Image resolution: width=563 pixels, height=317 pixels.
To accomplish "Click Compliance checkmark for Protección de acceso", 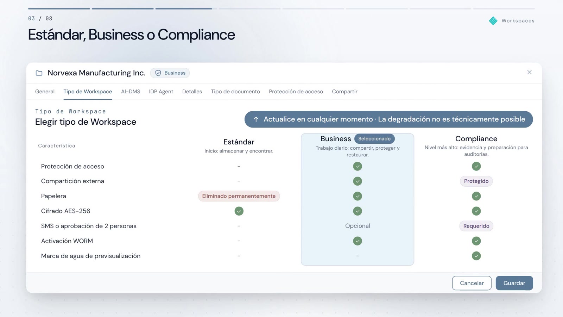I will point(476,166).
